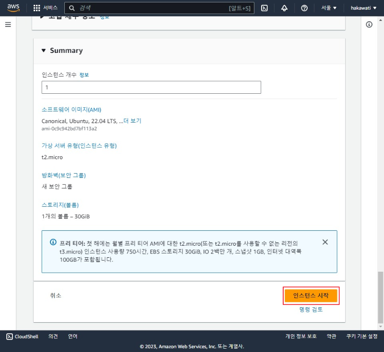Click 취소 to cancel the launch

(x=55, y=295)
